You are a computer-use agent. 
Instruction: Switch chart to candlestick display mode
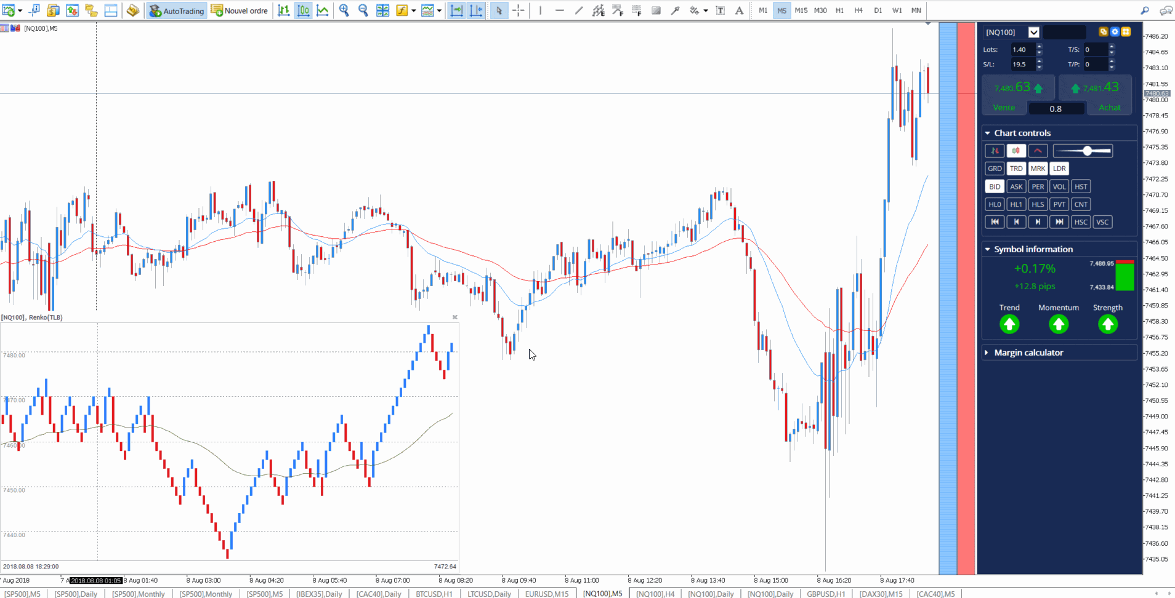[304, 10]
